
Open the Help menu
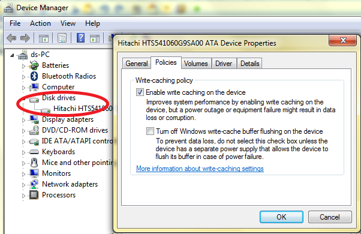click(x=92, y=23)
